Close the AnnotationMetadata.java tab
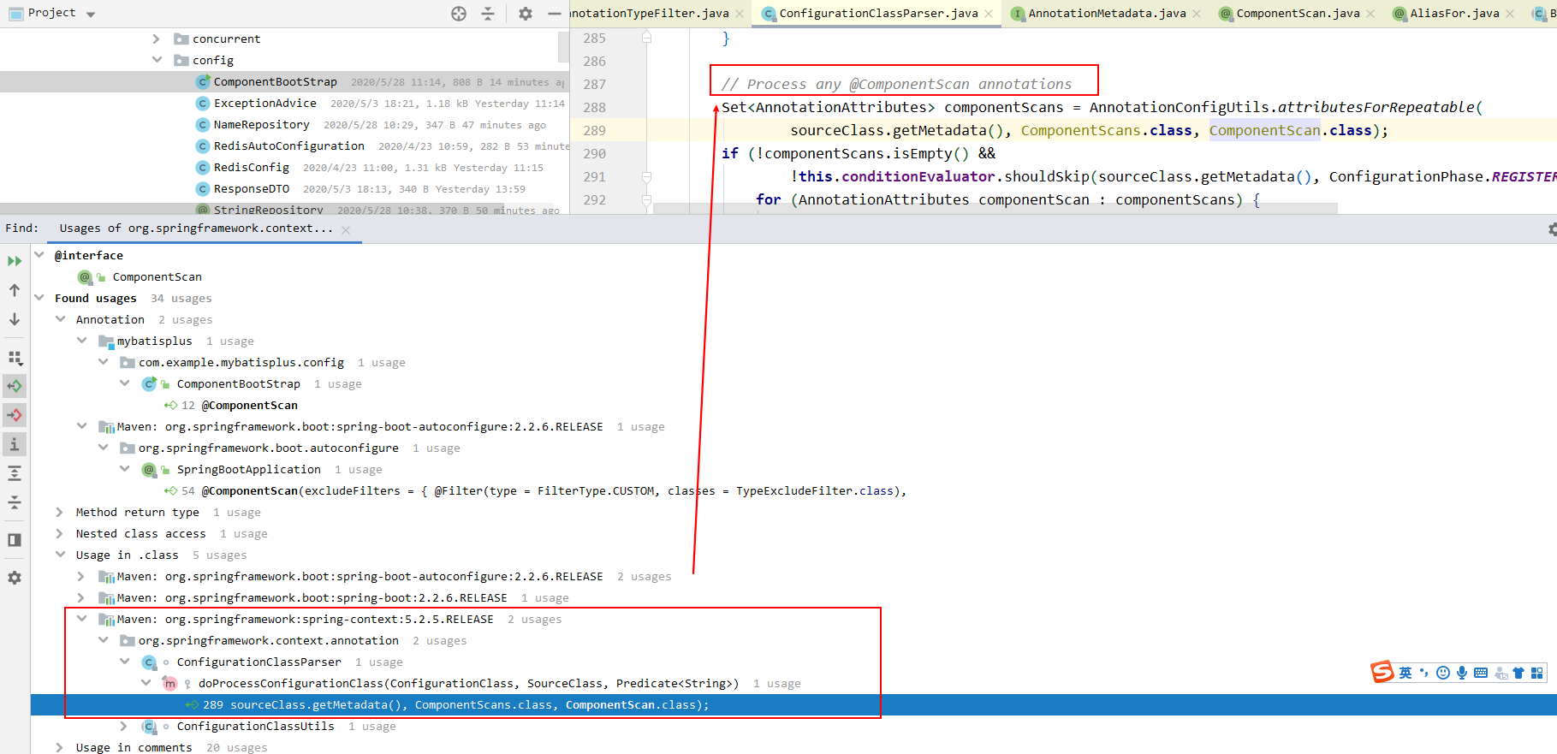This screenshot has width=1557, height=754. 1197,14
